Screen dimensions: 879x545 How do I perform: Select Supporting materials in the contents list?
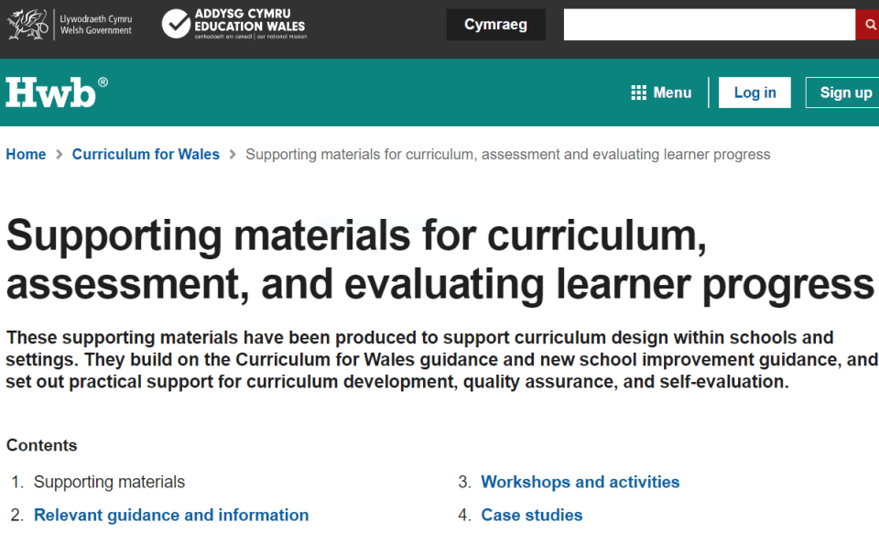(109, 482)
